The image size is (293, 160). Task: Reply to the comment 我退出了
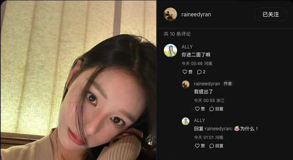click(x=216, y=109)
